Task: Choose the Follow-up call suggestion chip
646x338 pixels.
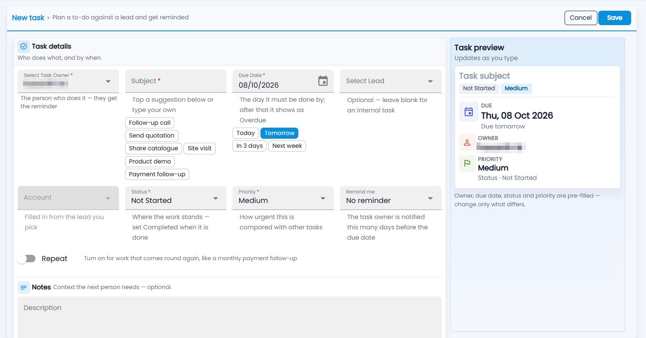Action: tap(150, 123)
